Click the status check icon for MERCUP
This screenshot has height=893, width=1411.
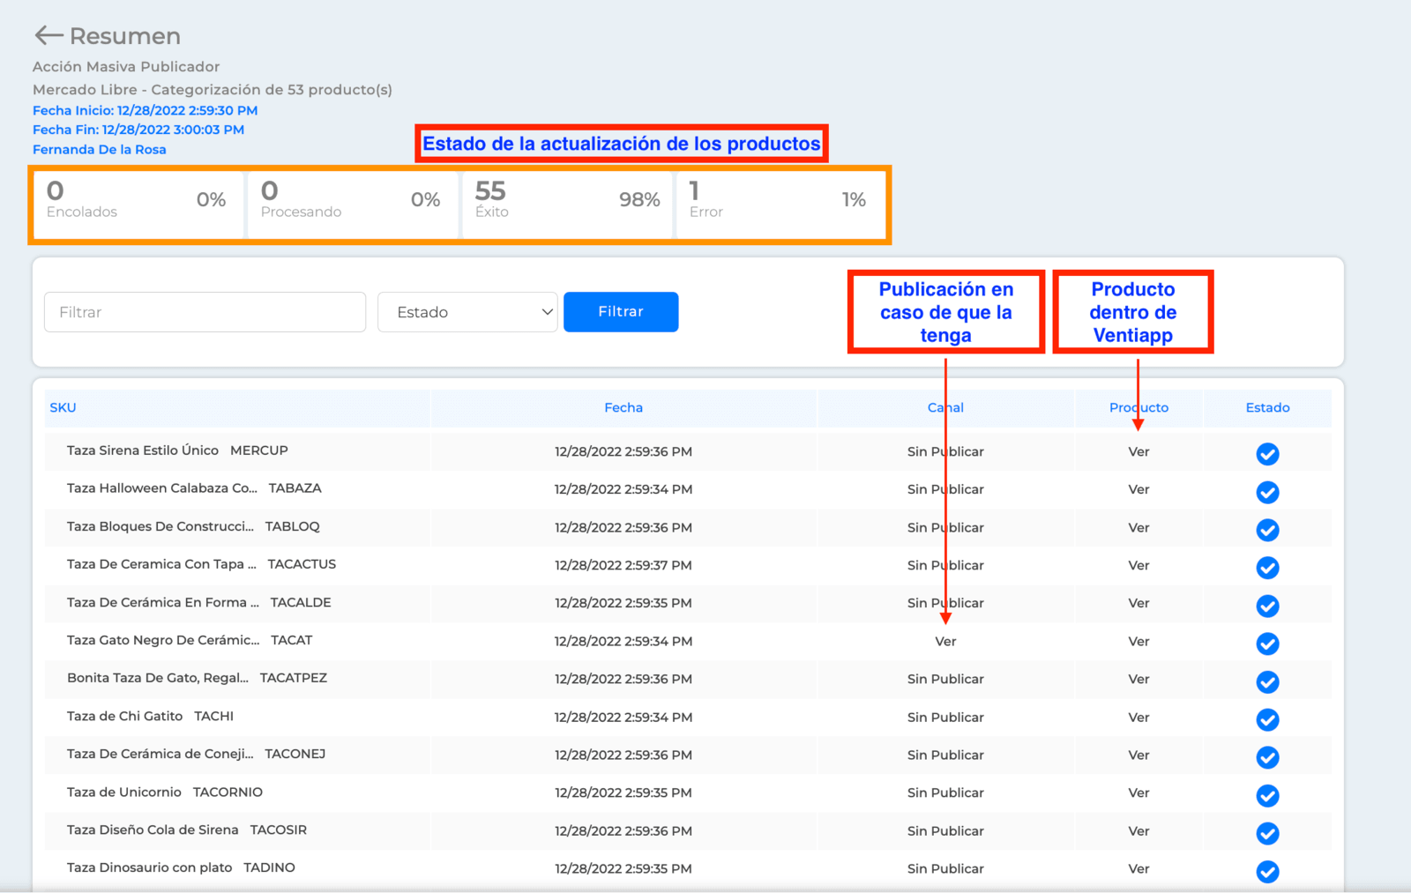click(x=1267, y=453)
